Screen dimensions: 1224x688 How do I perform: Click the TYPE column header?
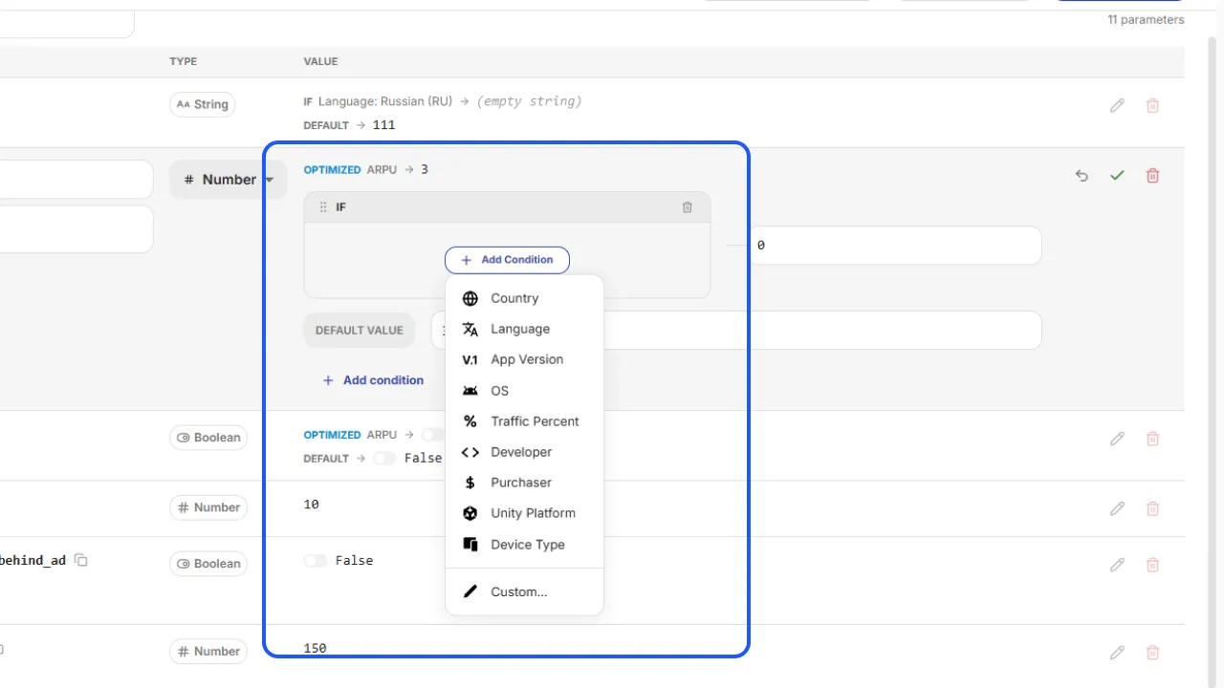(x=184, y=61)
